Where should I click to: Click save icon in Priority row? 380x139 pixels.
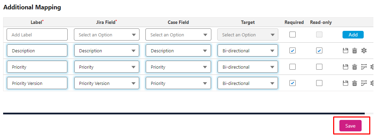[x=345, y=67]
